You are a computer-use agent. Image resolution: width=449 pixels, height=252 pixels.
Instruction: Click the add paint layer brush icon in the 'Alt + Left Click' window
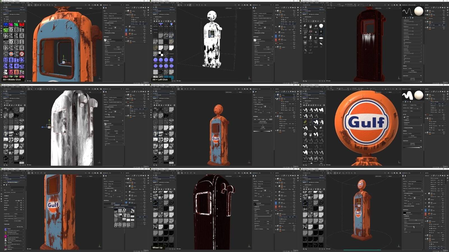tap(286, 8)
